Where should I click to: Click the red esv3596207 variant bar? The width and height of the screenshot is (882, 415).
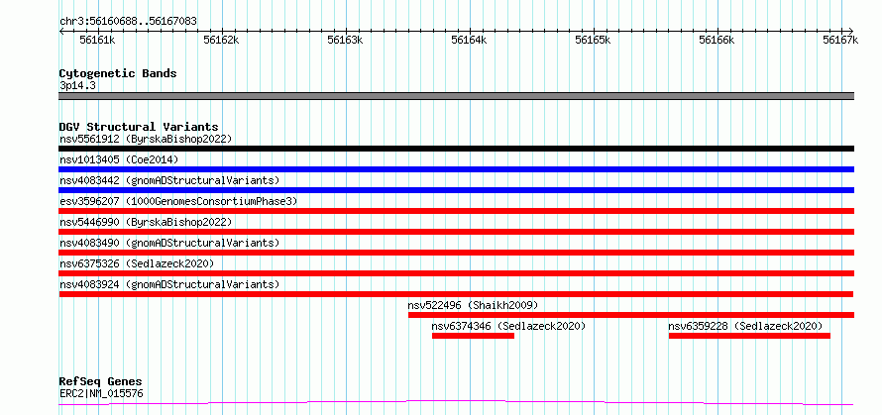456,211
